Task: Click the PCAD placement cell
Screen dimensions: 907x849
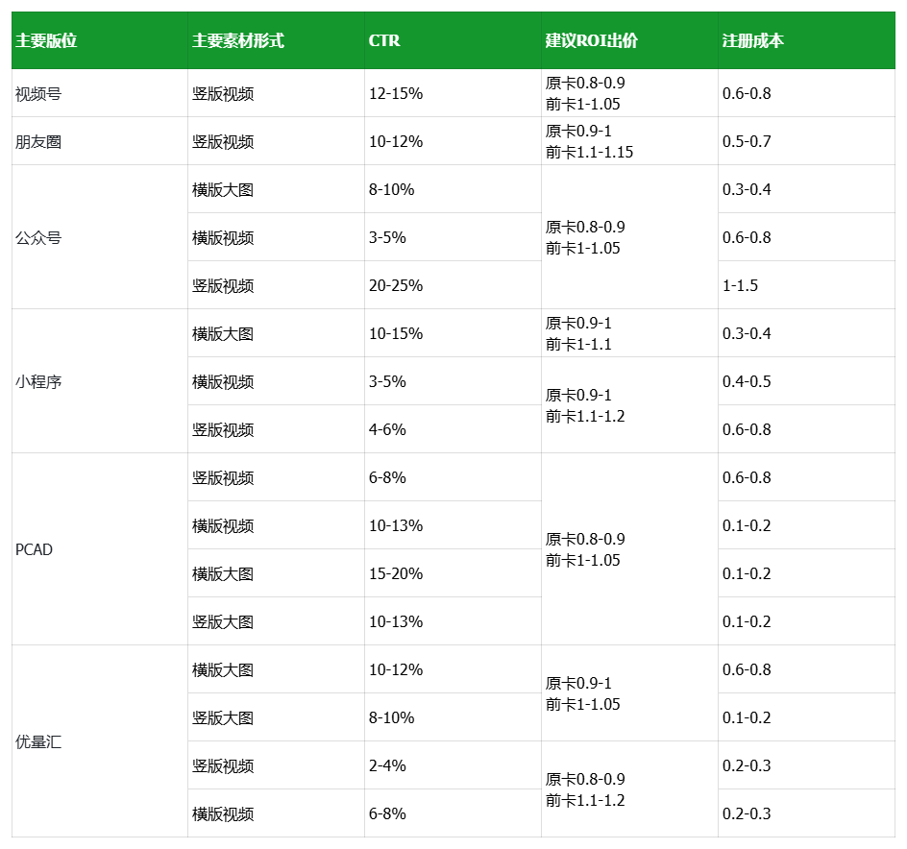Action: pos(100,548)
